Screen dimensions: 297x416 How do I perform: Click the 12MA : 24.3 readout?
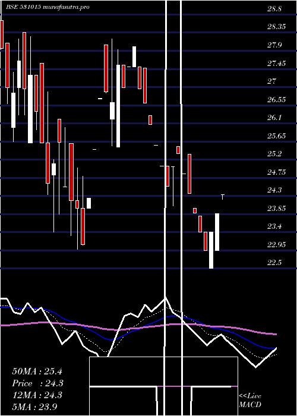[x=37, y=395]
